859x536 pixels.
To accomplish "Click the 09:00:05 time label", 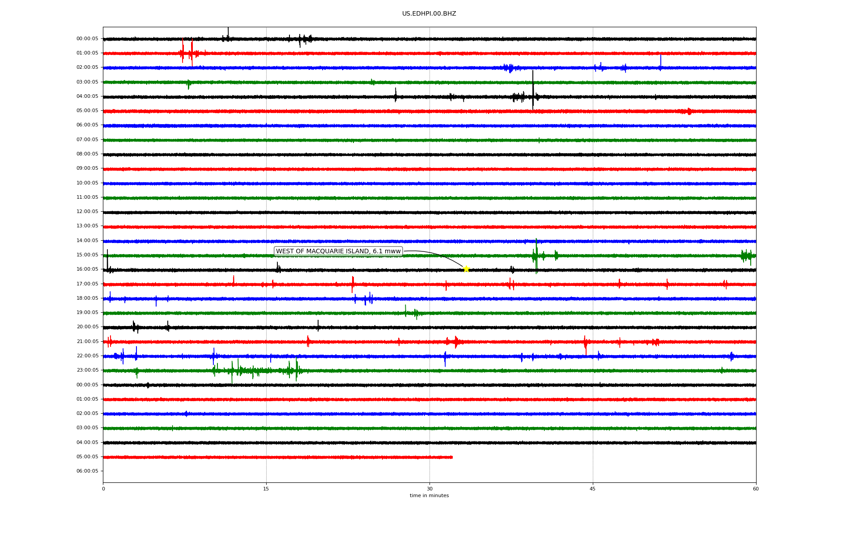I will click(87, 168).
